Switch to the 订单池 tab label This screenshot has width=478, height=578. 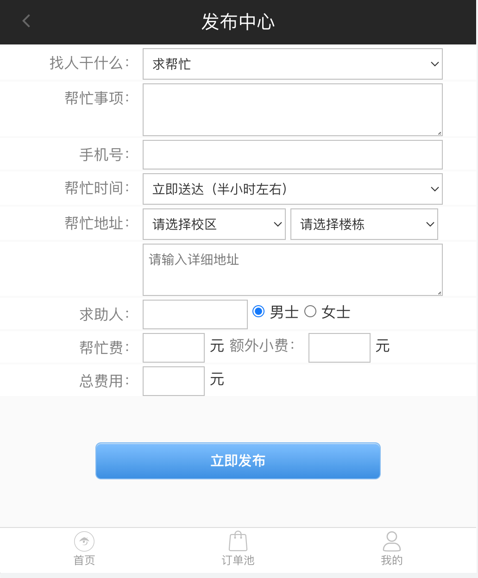(x=238, y=560)
